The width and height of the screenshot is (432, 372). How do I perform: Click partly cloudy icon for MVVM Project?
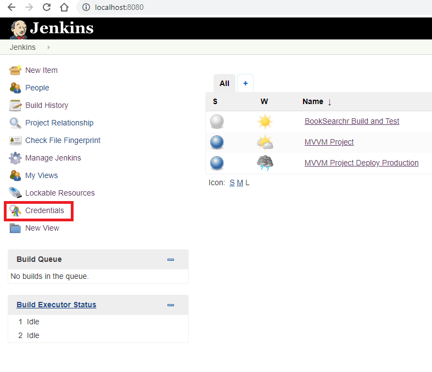pos(265,142)
